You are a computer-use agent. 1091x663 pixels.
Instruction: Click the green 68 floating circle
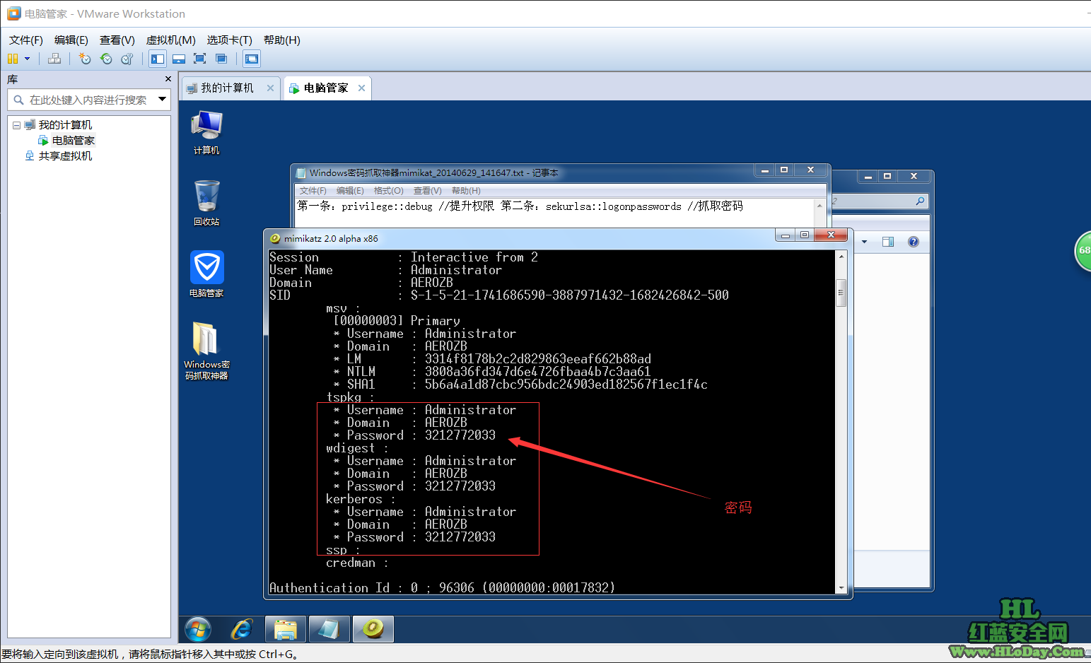coord(1083,250)
